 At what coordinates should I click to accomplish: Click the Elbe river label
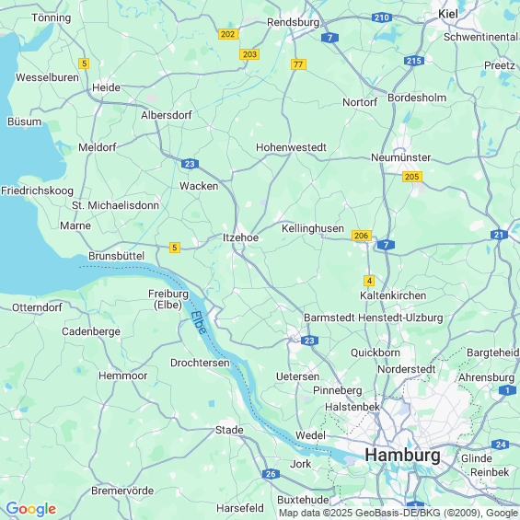(x=199, y=322)
